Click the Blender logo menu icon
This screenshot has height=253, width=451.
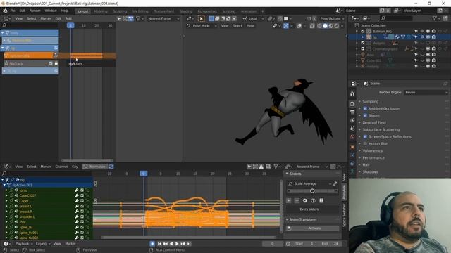click(x=5, y=11)
